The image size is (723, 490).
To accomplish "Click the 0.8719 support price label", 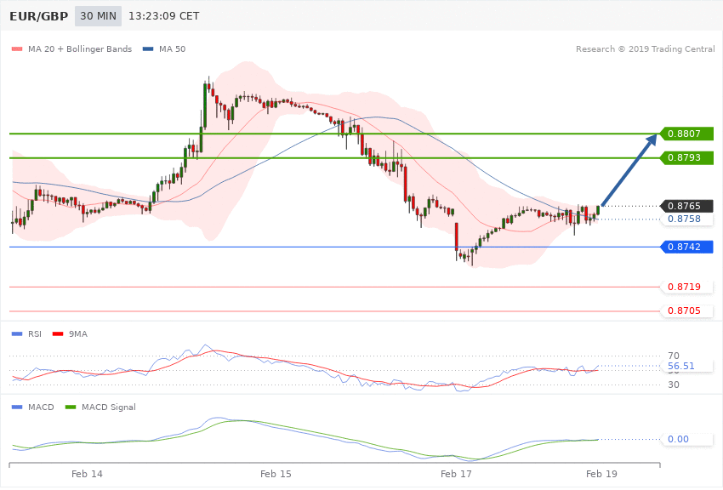I will pyautogui.click(x=686, y=287).
